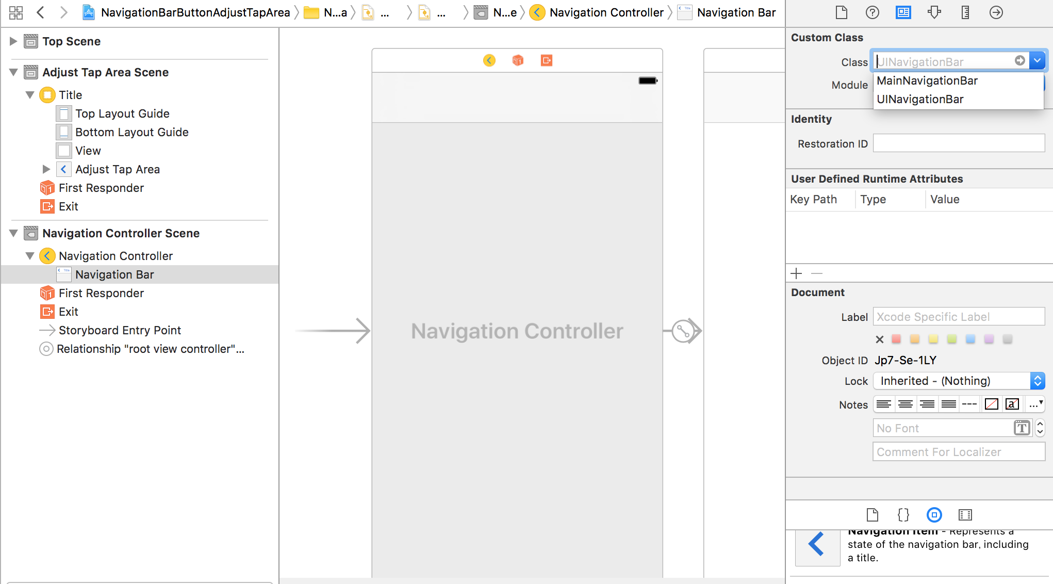Go back in editor history

pyautogui.click(x=41, y=12)
